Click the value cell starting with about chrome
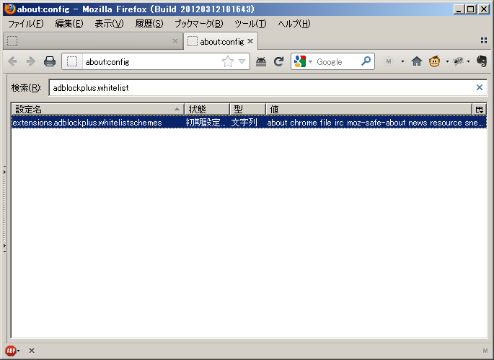Viewport: 494px width, 360px height. [375, 123]
